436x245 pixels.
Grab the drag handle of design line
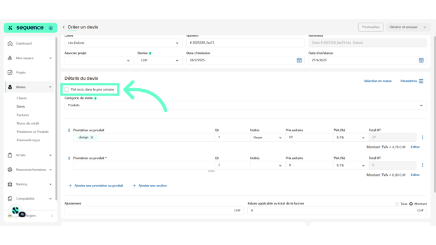tap(68, 130)
